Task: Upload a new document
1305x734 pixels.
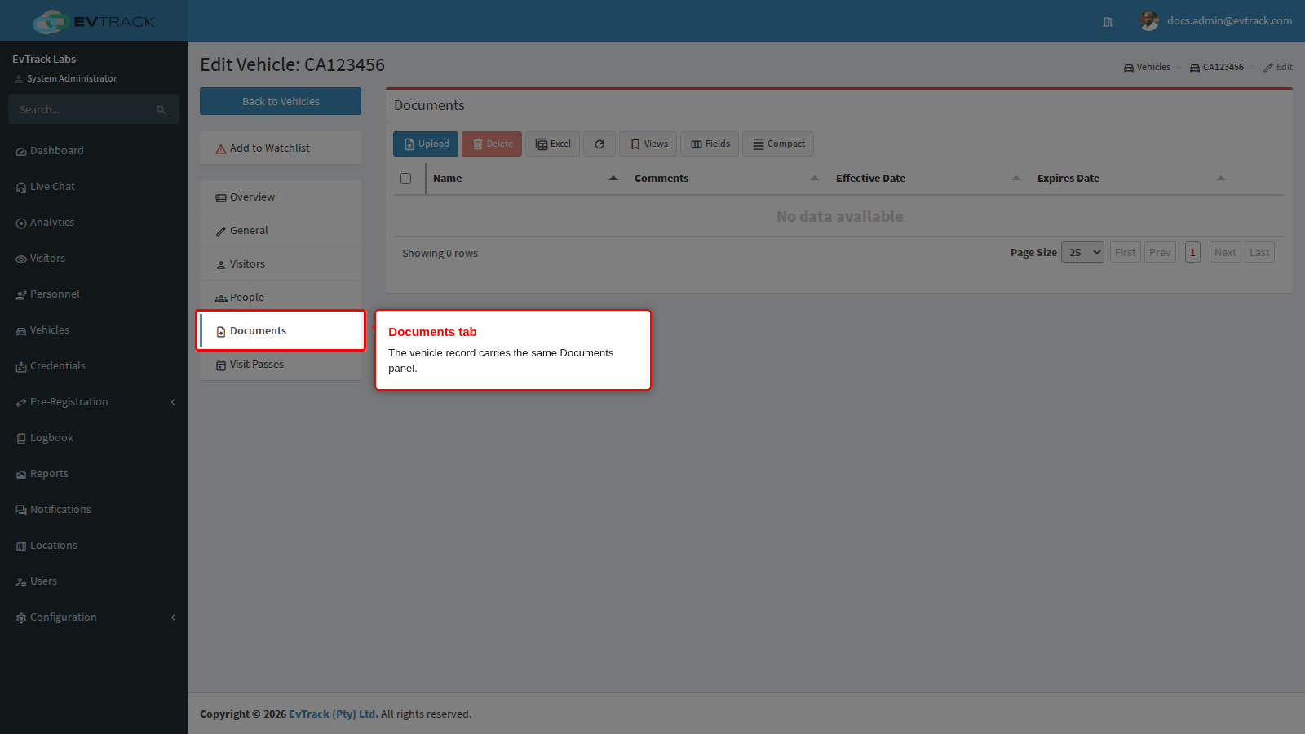Action: (426, 144)
